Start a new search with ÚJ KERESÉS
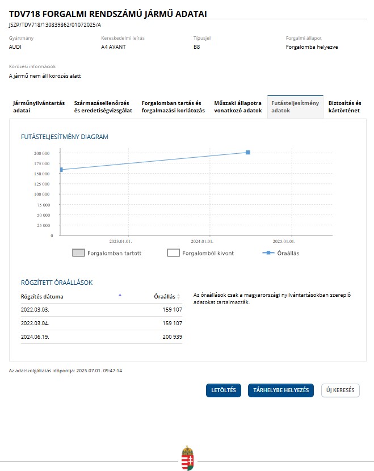Viewport: 374px width, 471px height. coord(341,390)
